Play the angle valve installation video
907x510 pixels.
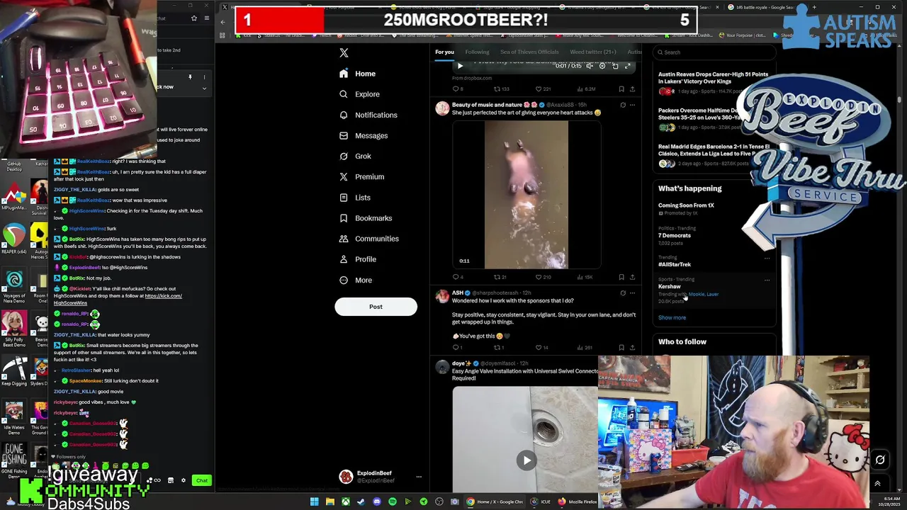click(x=526, y=460)
